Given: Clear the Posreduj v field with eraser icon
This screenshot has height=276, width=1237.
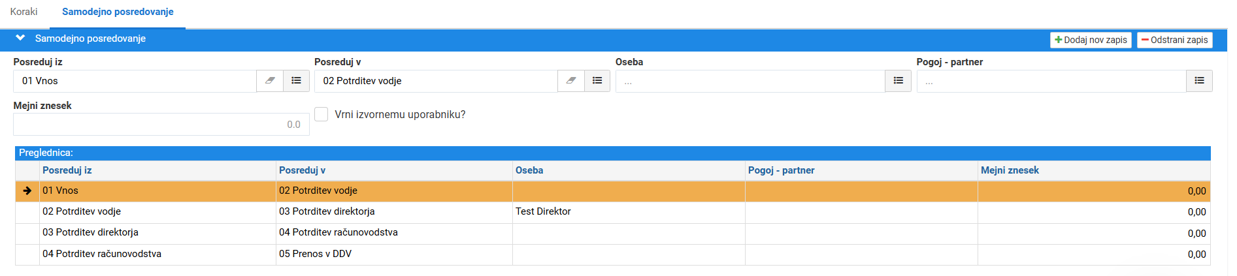Looking at the screenshot, I should (x=571, y=81).
